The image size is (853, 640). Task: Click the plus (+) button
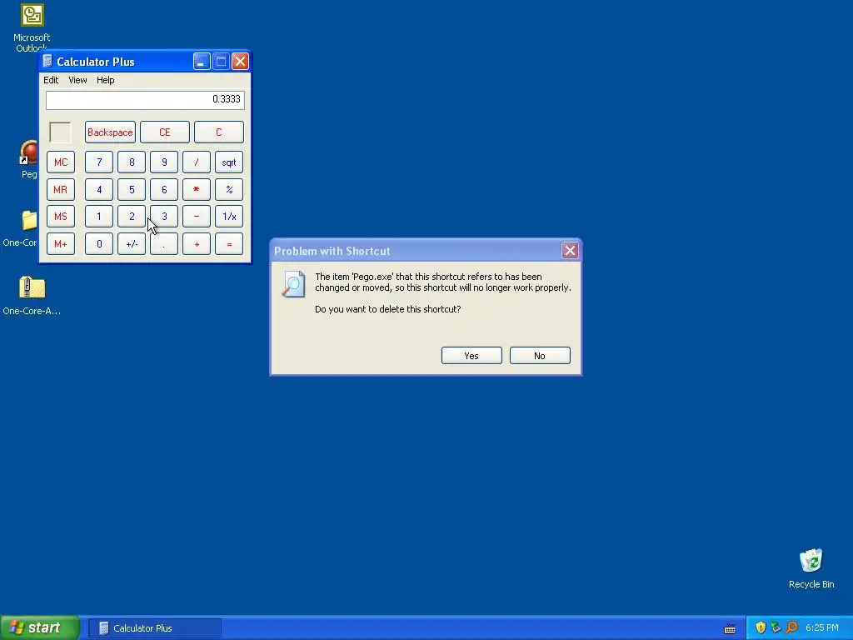pos(197,244)
